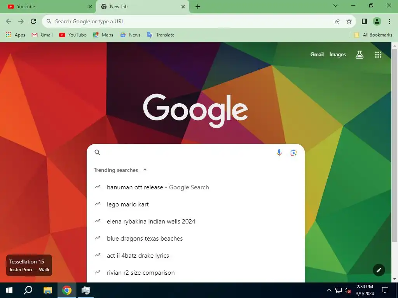Collapse the Trending searches section
This screenshot has height=298, width=398.
pyautogui.click(x=145, y=170)
